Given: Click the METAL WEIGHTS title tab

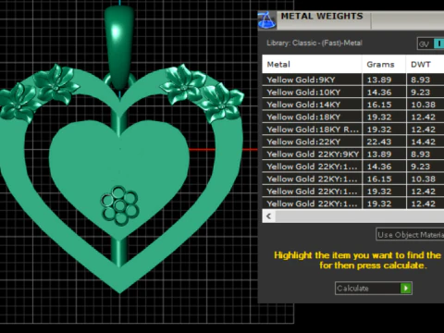Looking at the screenshot, I should [322, 17].
